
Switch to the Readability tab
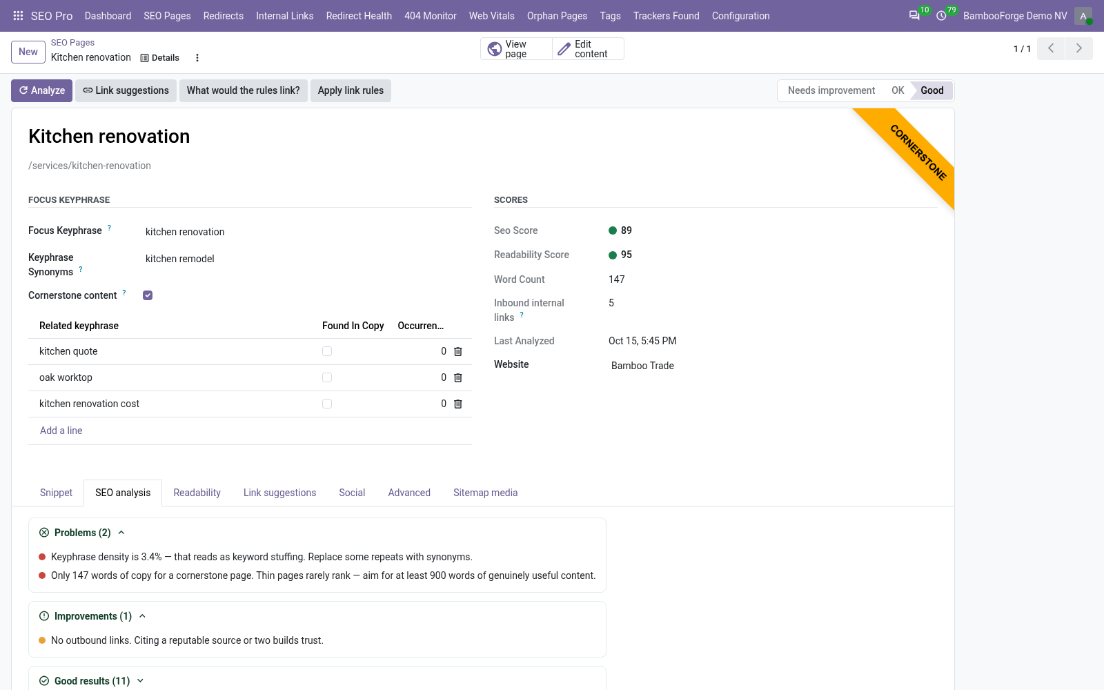197,493
